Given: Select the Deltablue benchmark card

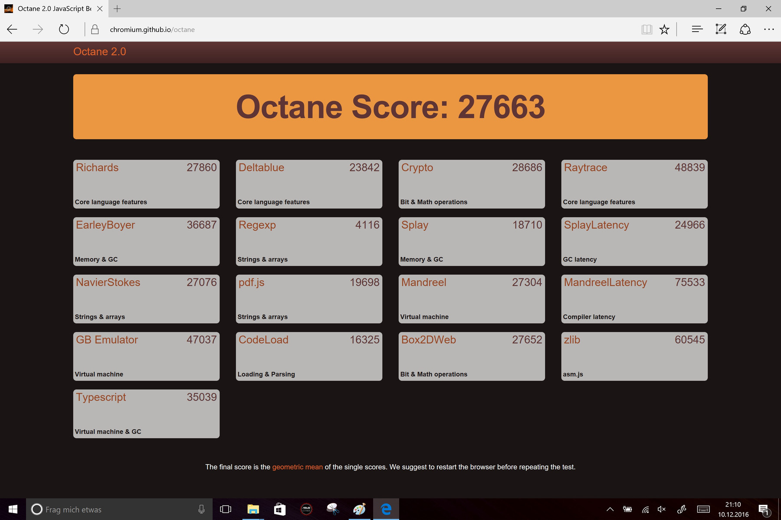Looking at the screenshot, I should (309, 184).
